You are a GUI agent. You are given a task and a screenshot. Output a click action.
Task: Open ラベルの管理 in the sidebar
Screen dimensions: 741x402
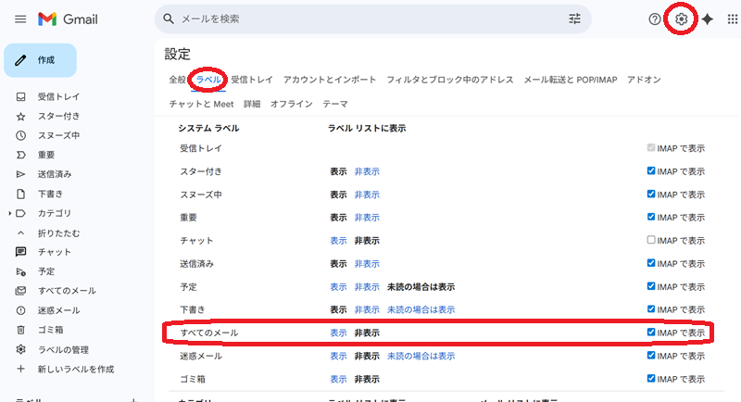[63, 349]
